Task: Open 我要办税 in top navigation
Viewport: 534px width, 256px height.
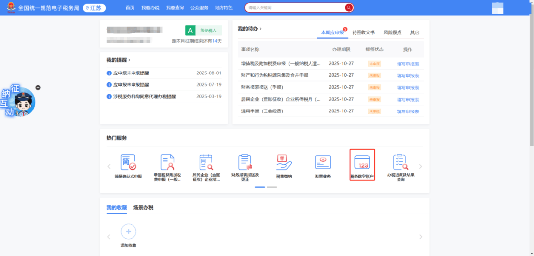Action: [150, 8]
